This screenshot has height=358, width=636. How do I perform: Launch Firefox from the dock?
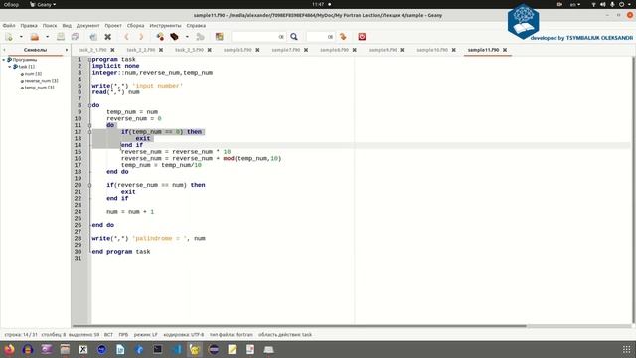click(9, 349)
